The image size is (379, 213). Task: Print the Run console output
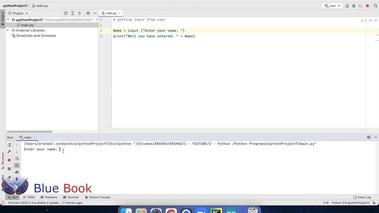[17, 172]
